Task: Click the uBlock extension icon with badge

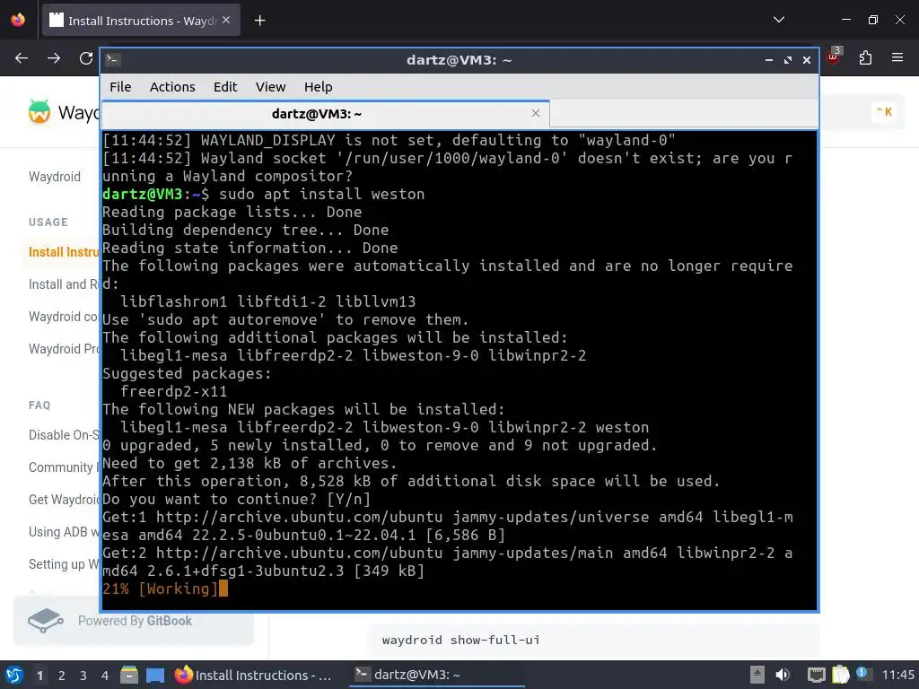Action: [834, 57]
